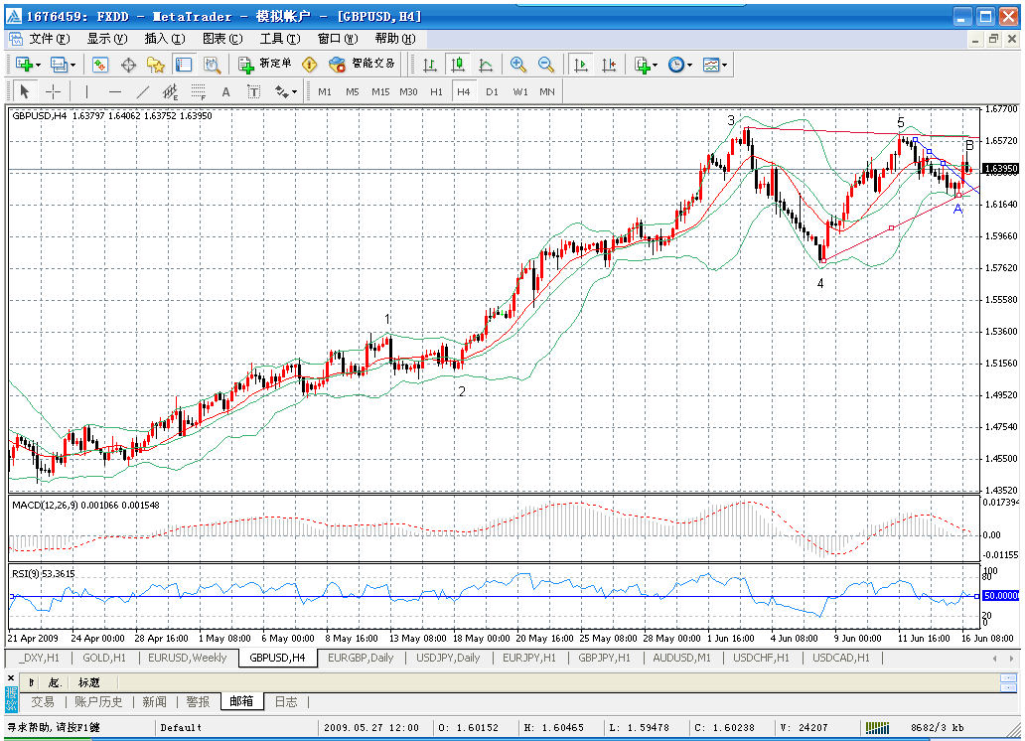
Task: Switch to the GOLD,H1 chart tab
Action: click(104, 658)
